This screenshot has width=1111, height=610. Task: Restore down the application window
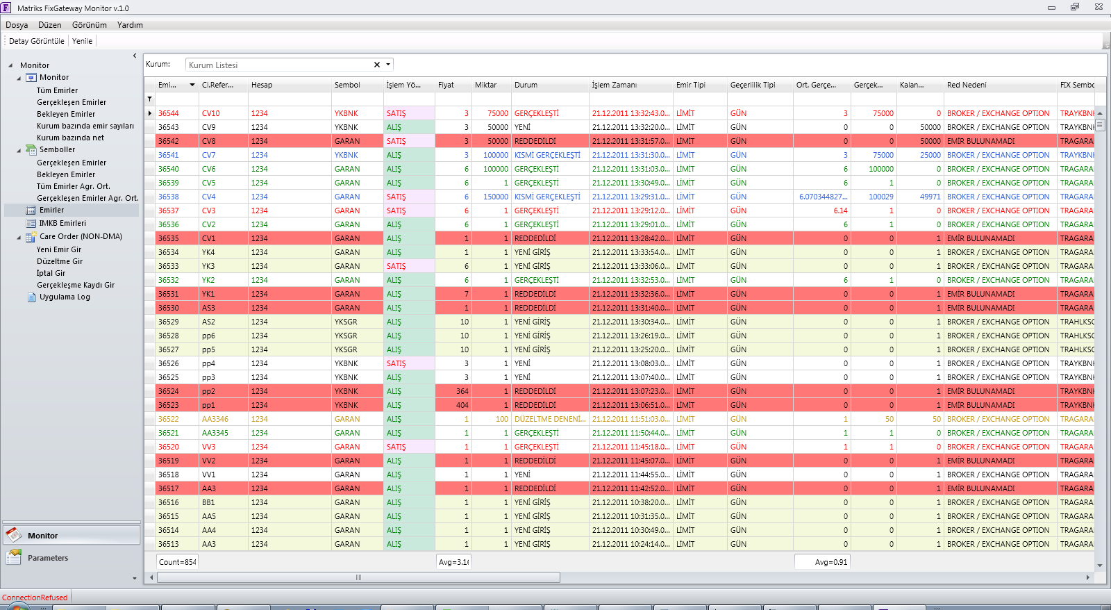[1075, 7]
